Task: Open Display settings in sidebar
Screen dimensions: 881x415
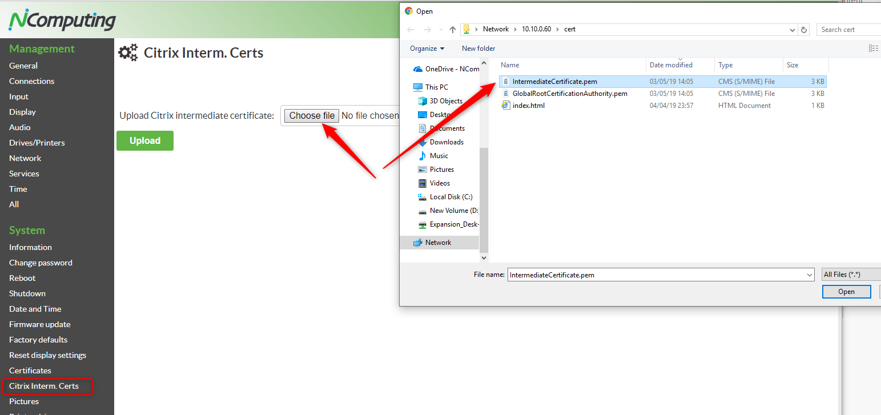Action: point(22,112)
